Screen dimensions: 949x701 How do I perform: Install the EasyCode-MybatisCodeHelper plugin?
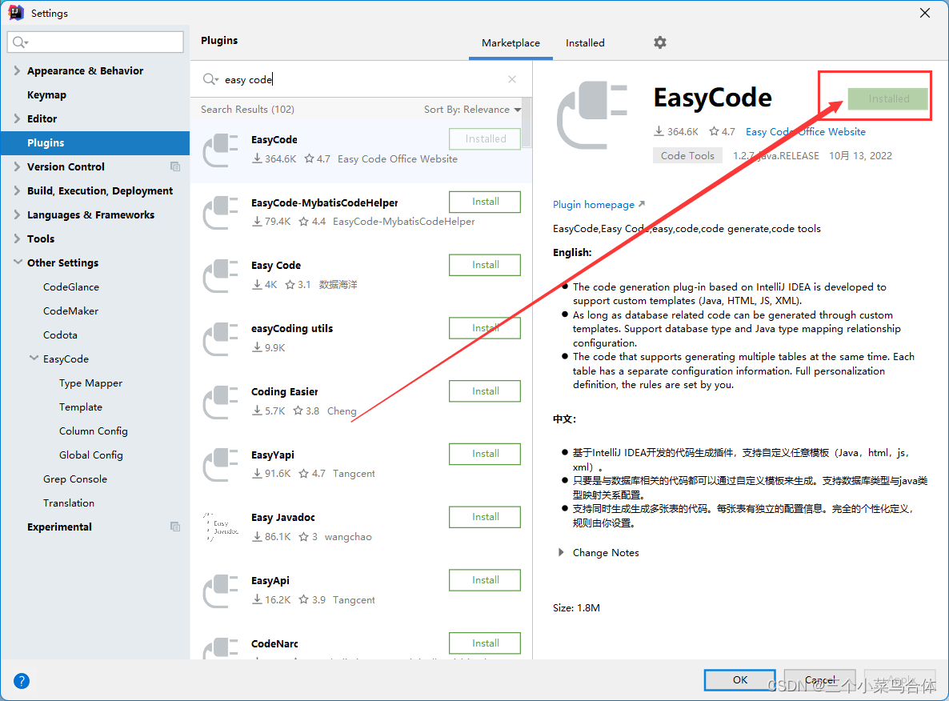[485, 202]
